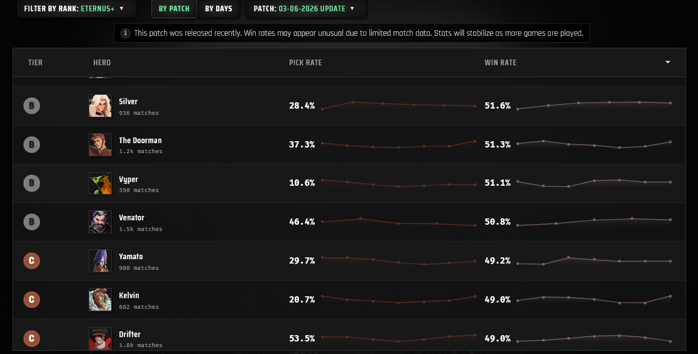Click Drifter's C tier badge
The width and height of the screenshot is (698, 354).
coord(31,338)
